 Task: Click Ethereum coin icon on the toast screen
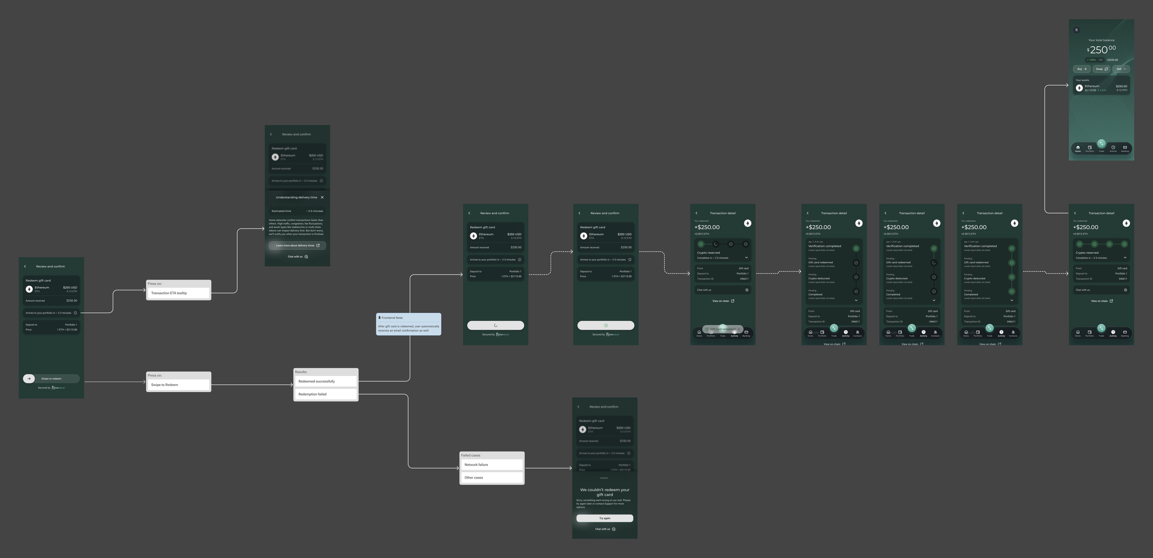(x=748, y=224)
